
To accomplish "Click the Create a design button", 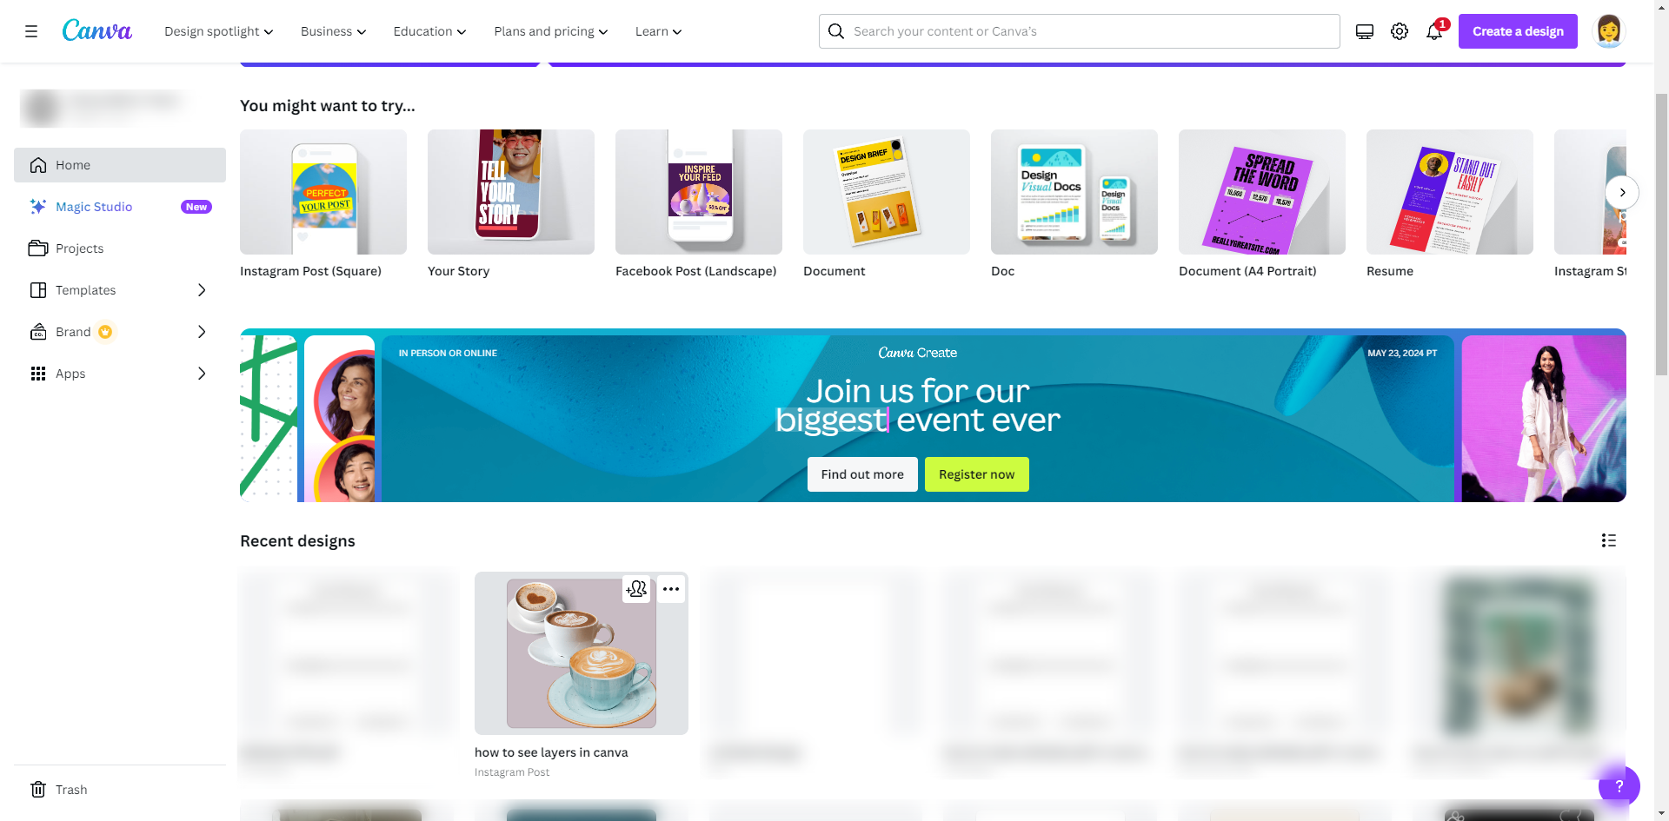I will (1518, 31).
